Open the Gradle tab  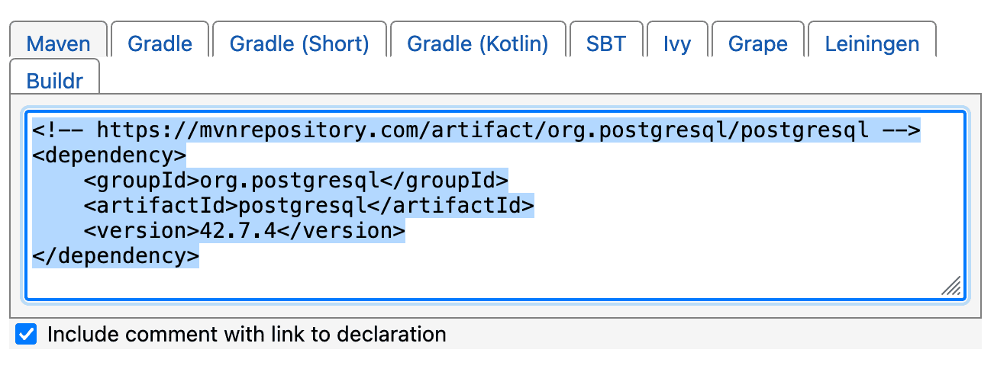(x=160, y=43)
